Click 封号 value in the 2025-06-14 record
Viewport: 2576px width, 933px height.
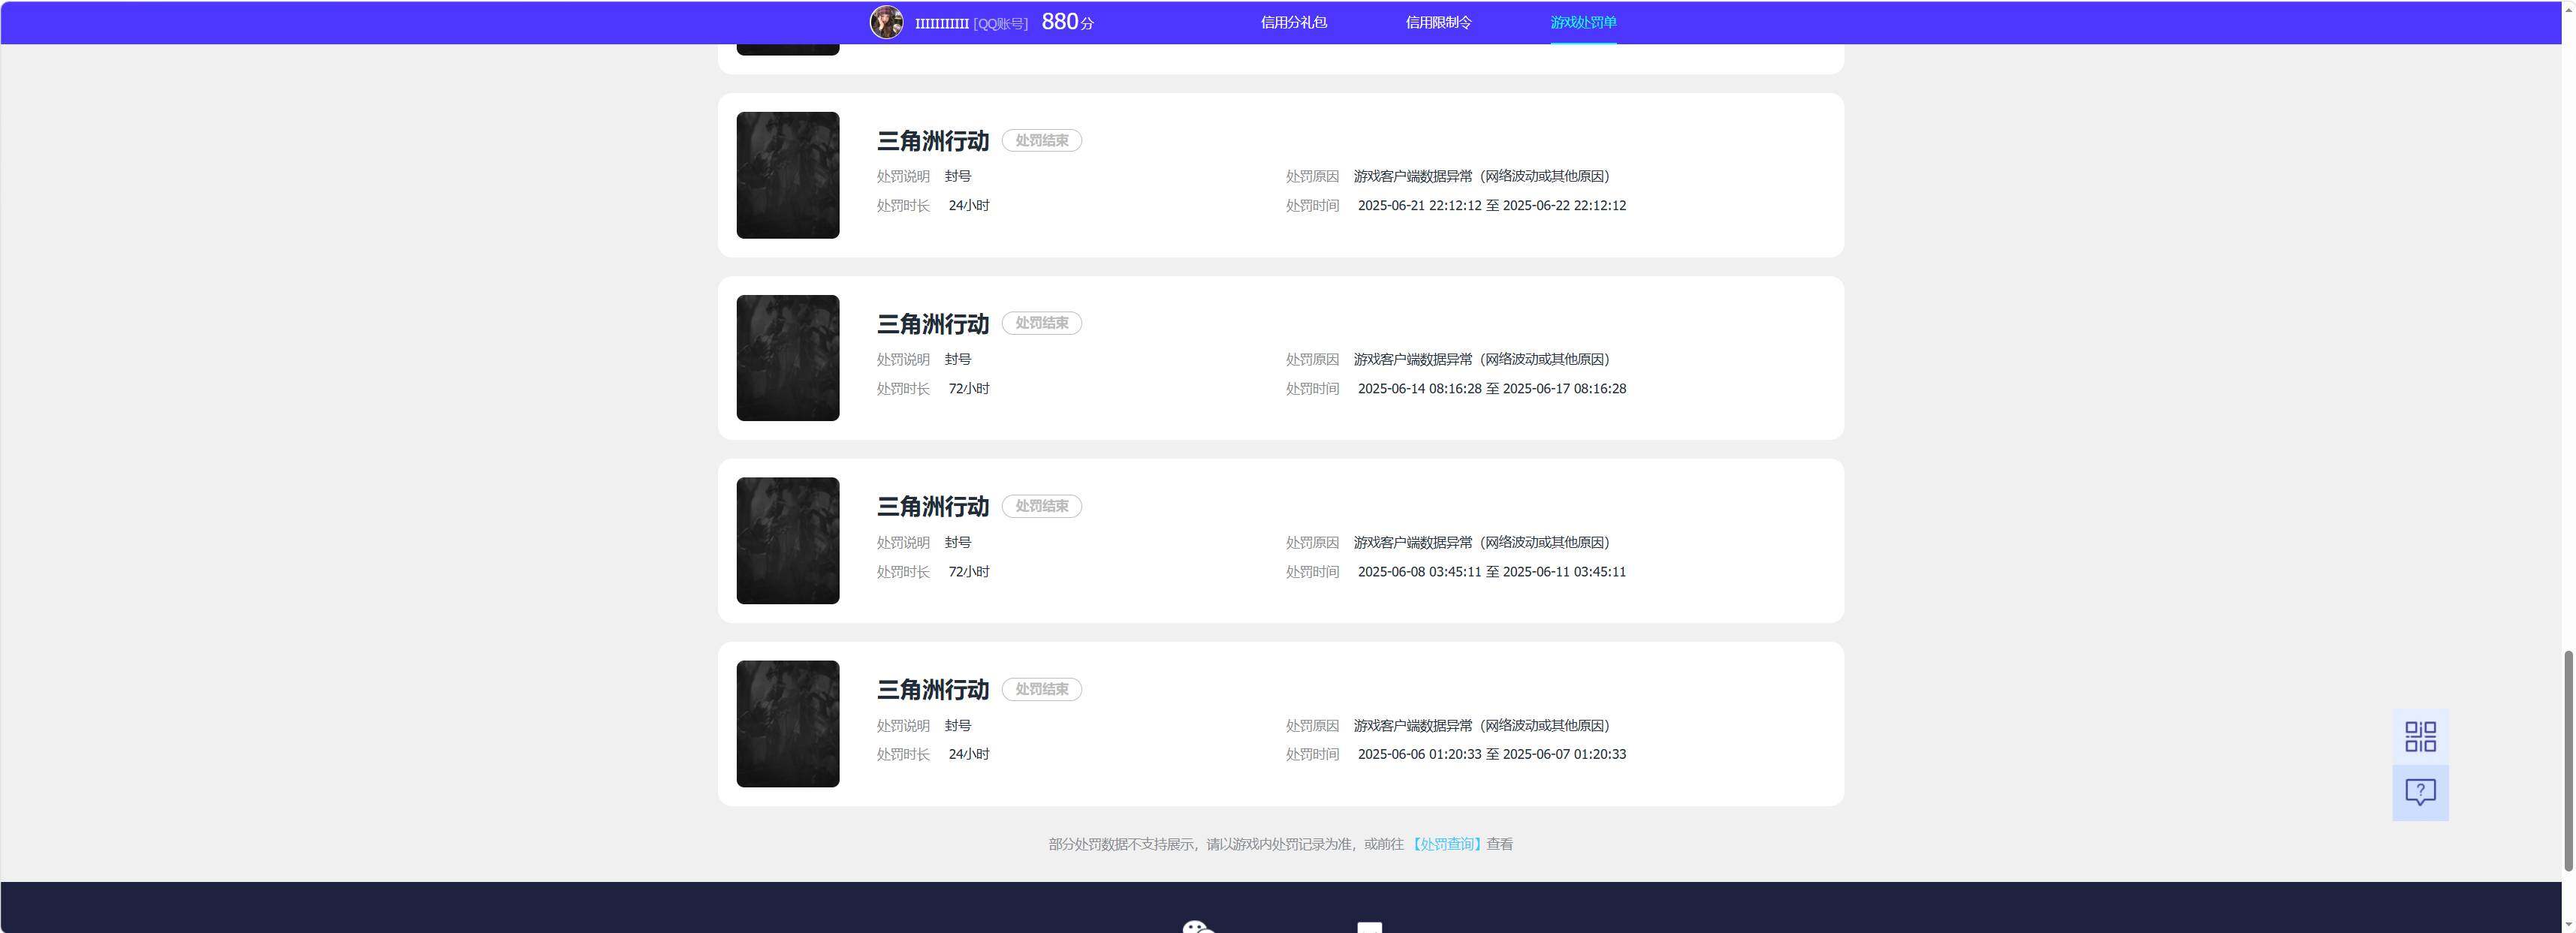958,359
